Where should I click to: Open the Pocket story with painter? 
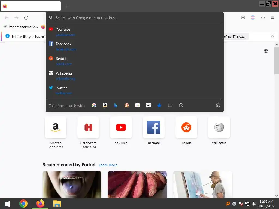click(202, 185)
